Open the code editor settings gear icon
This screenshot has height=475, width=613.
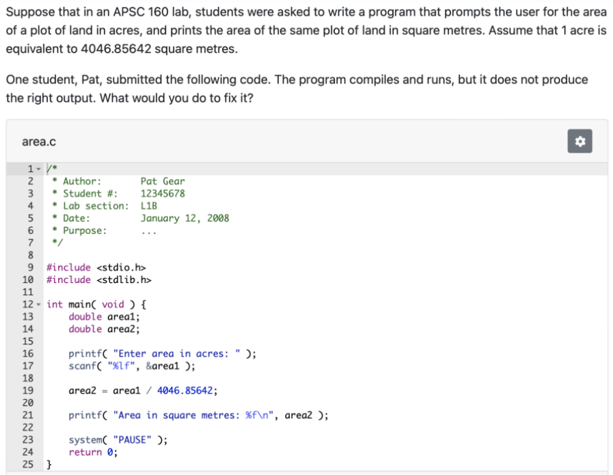(x=580, y=141)
